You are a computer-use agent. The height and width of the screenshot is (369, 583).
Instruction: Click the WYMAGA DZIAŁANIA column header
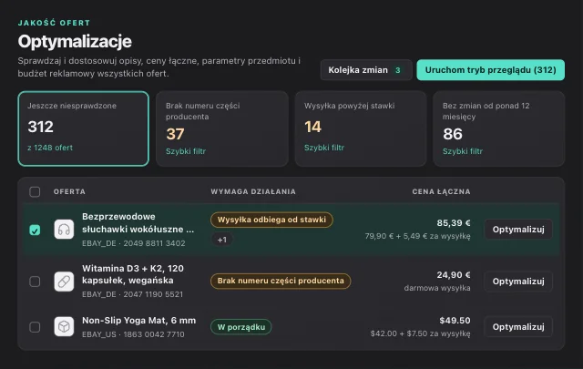[x=253, y=191]
